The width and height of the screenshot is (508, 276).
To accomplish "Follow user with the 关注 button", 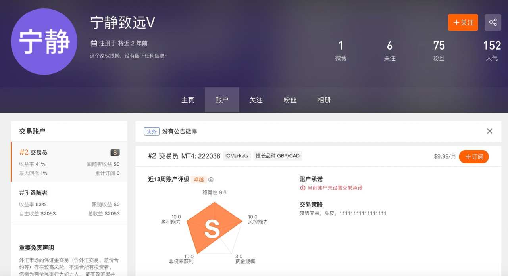I will pyautogui.click(x=463, y=23).
